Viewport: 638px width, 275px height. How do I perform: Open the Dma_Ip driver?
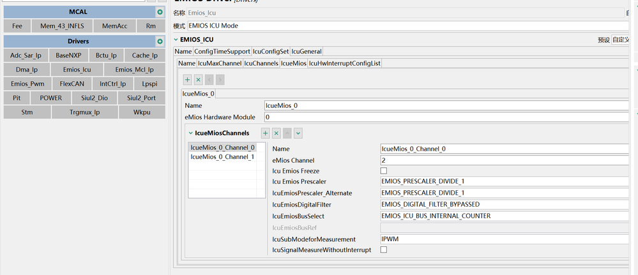pos(27,70)
